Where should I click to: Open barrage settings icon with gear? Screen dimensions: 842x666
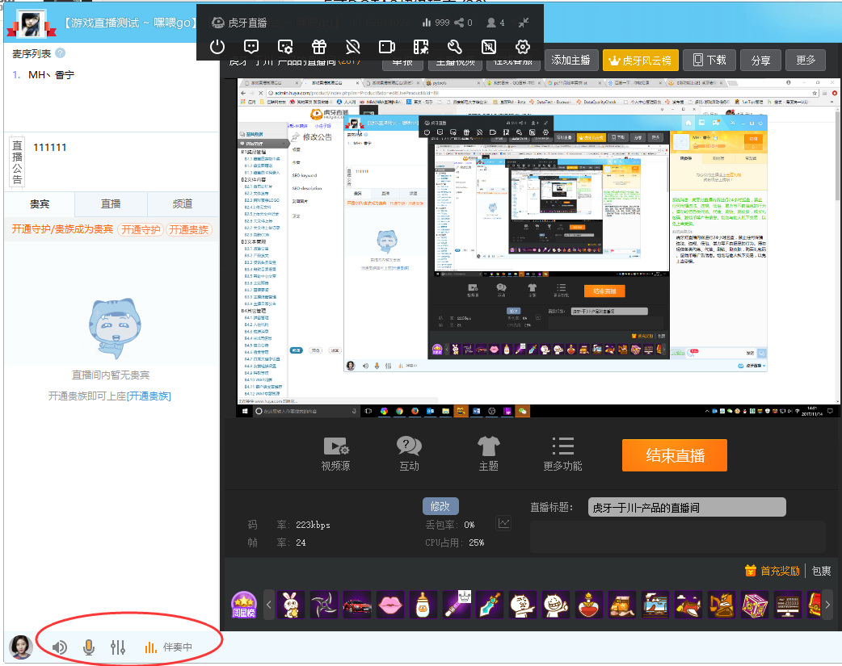[285, 48]
